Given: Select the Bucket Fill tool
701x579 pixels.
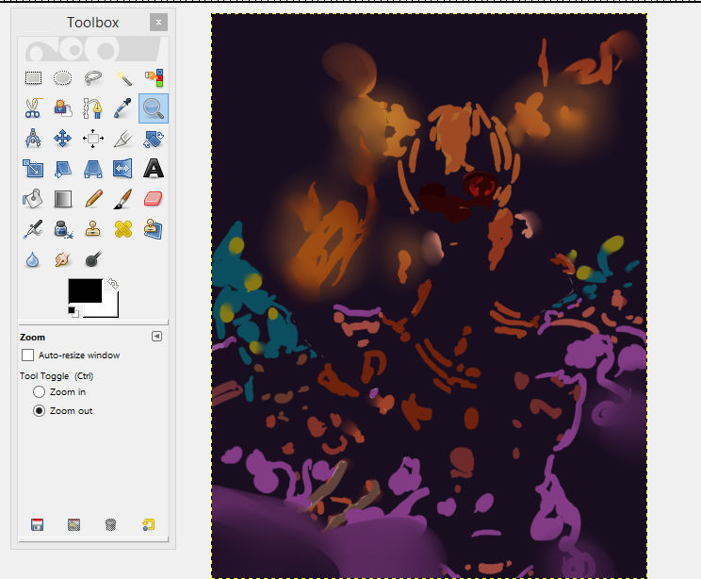Looking at the screenshot, I should pyautogui.click(x=33, y=199).
